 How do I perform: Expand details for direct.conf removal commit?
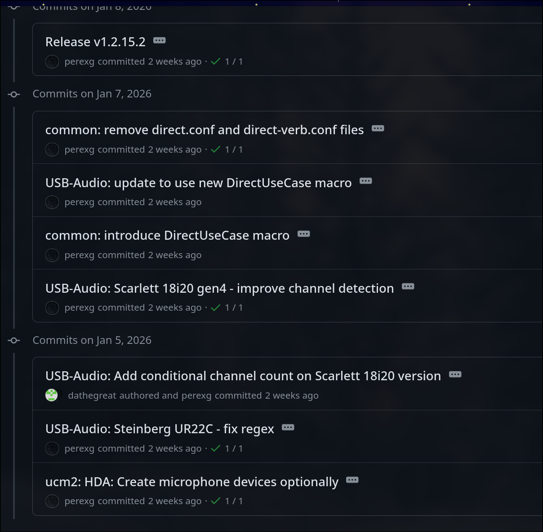[378, 128]
